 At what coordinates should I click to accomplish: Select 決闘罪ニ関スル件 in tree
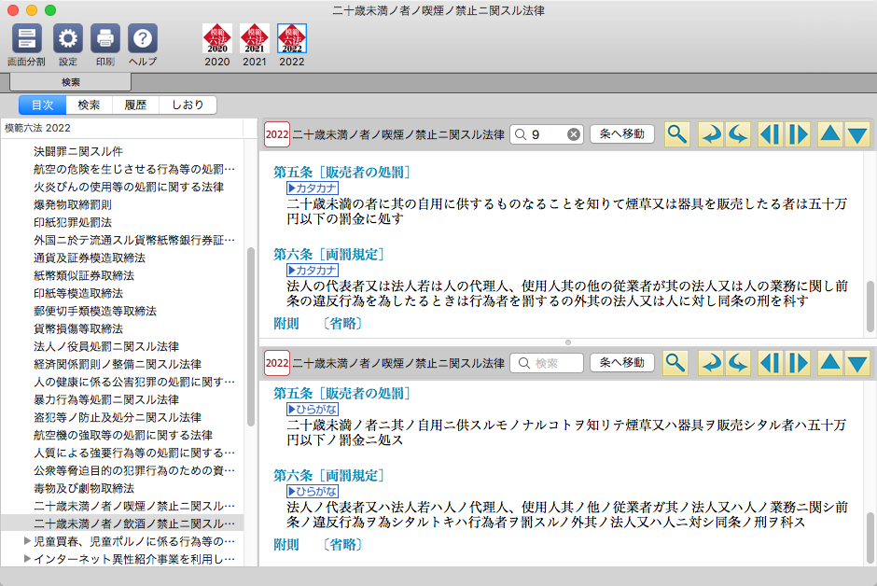coord(78,151)
